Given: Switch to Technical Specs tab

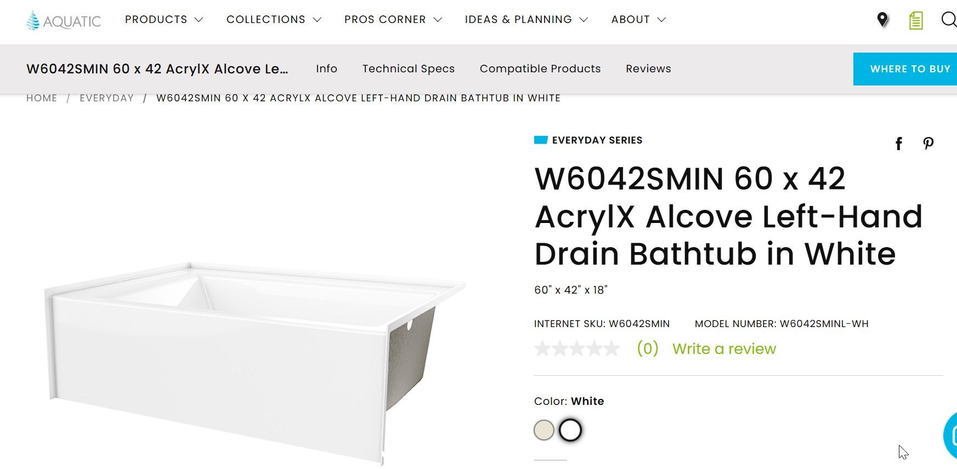Looking at the screenshot, I should [x=409, y=68].
